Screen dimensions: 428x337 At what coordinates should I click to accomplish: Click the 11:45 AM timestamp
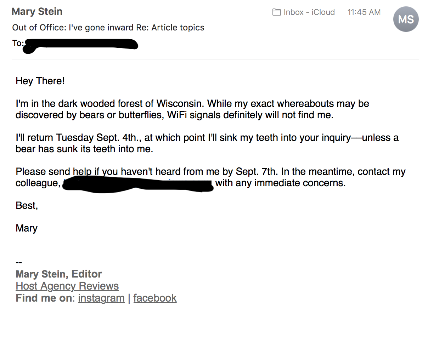[x=364, y=12]
